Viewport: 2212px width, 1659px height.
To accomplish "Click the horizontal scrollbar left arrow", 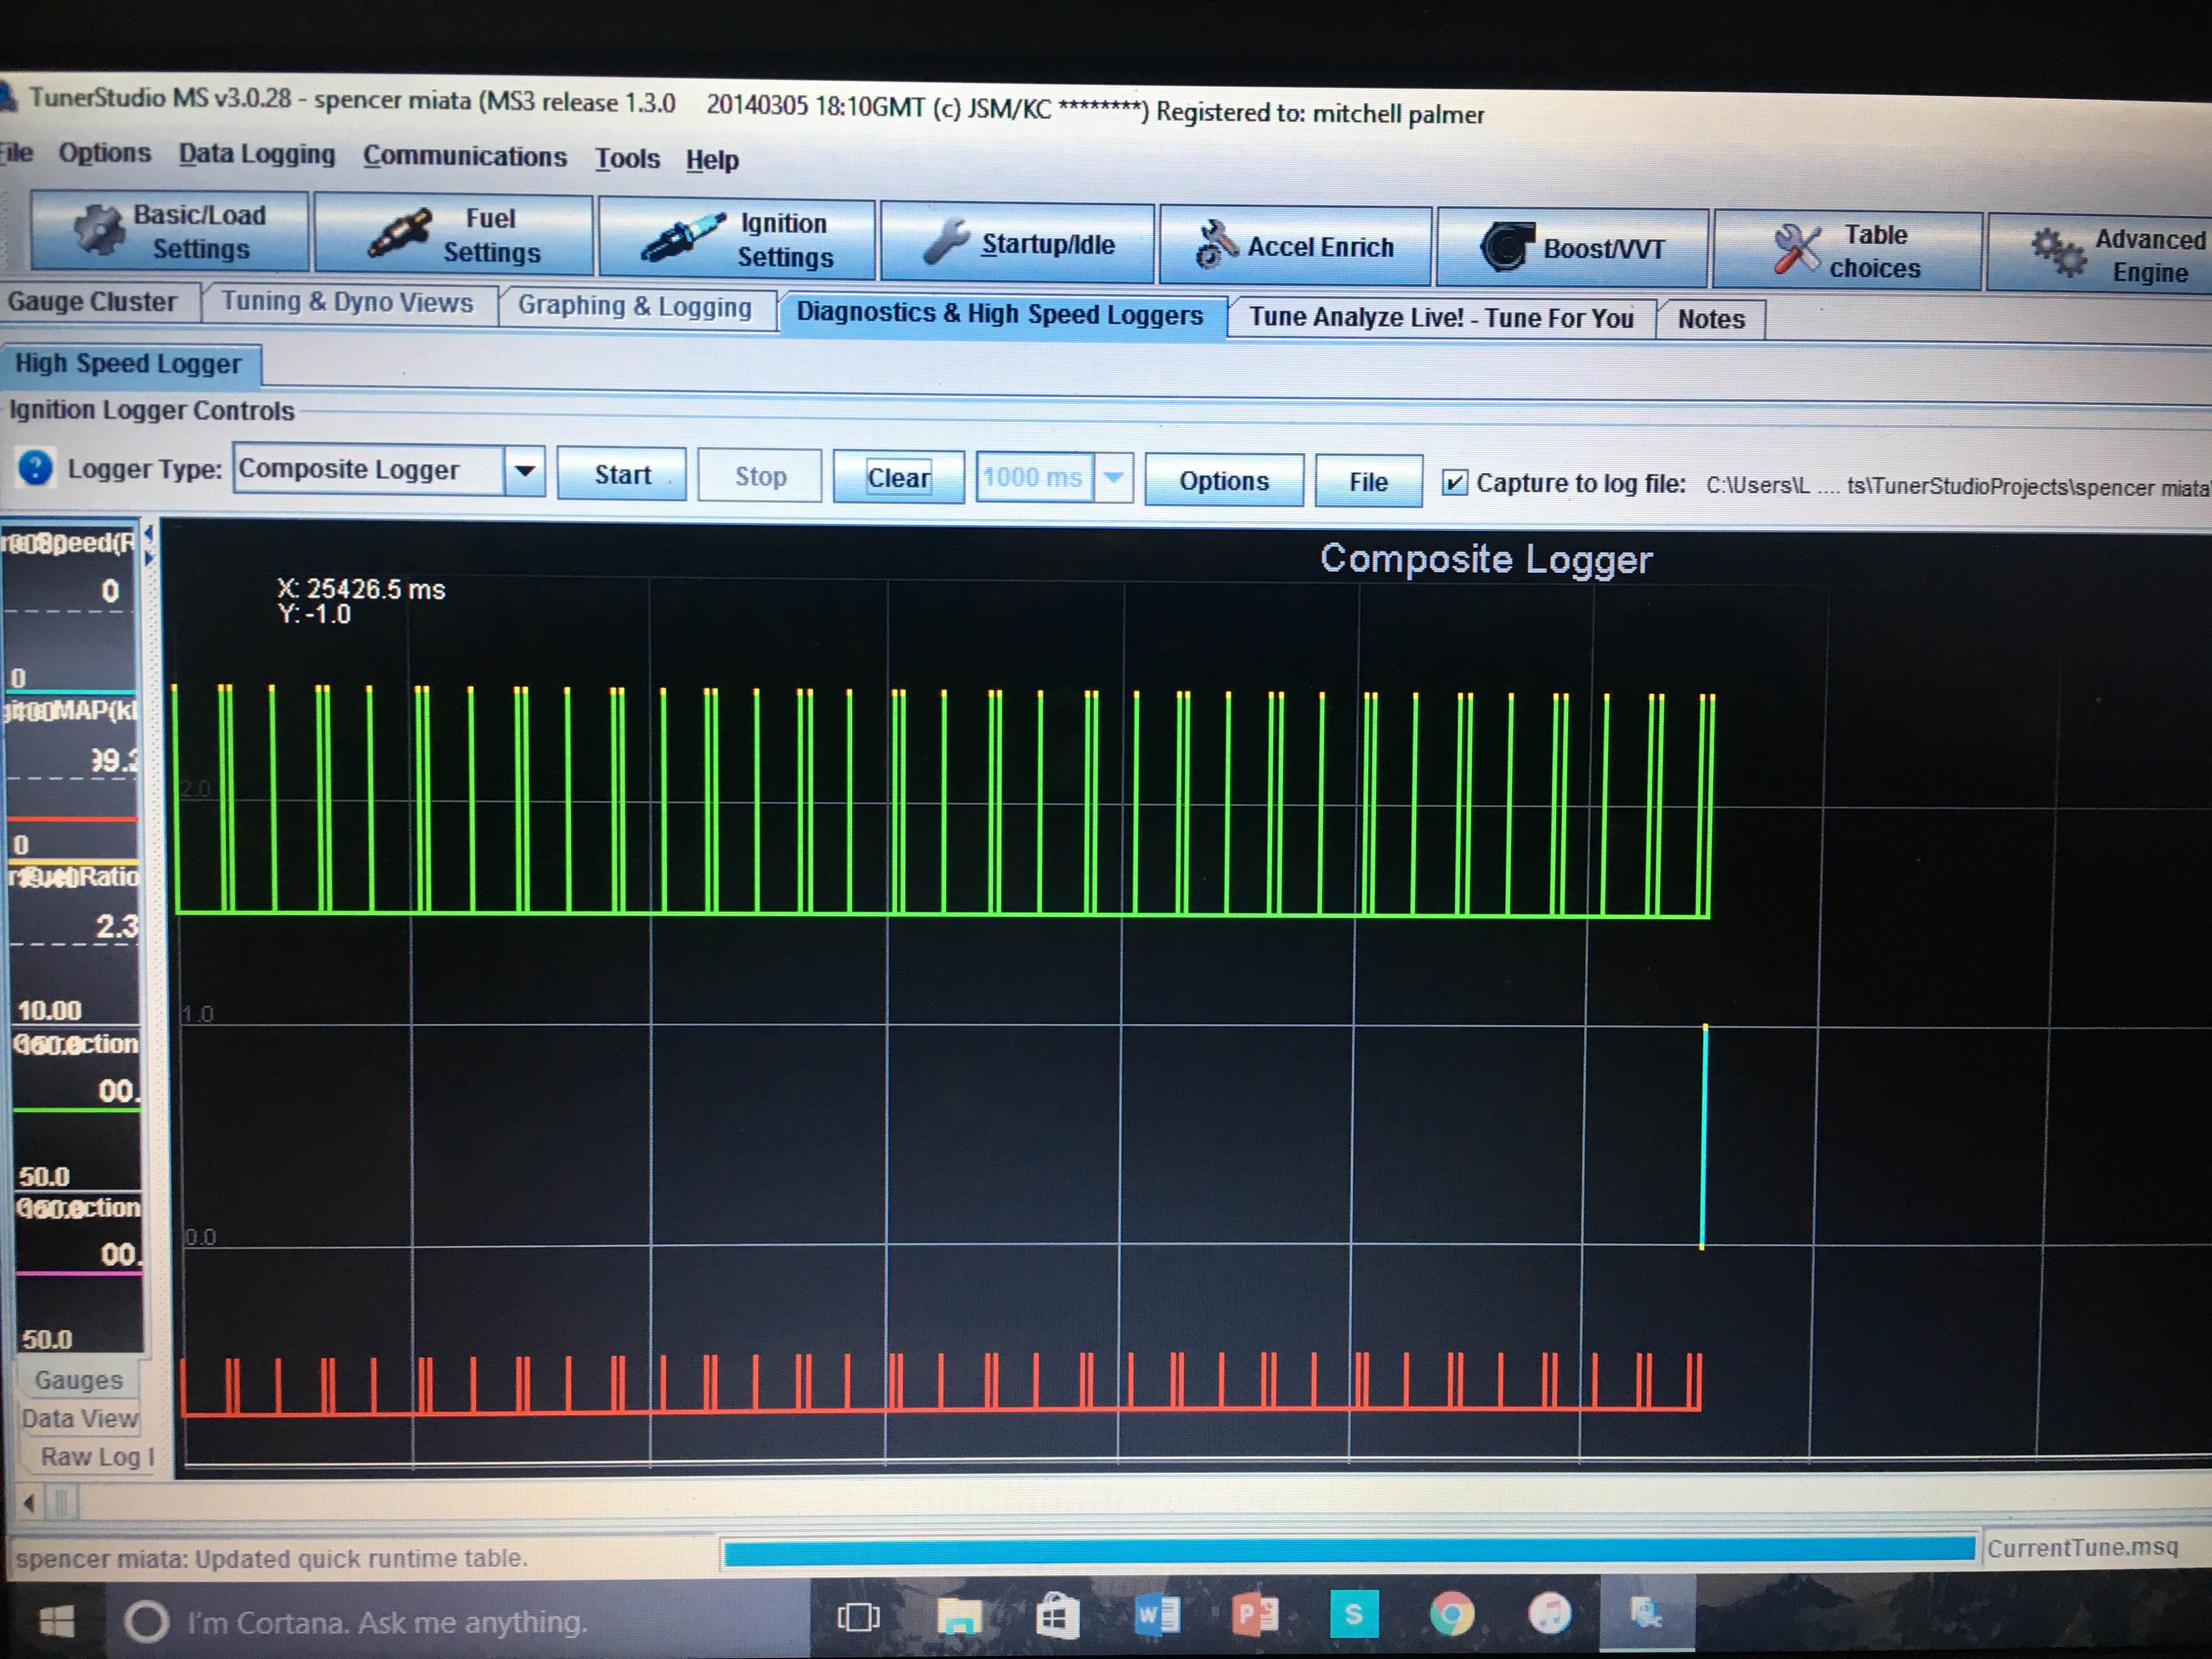I will pos(29,1502).
